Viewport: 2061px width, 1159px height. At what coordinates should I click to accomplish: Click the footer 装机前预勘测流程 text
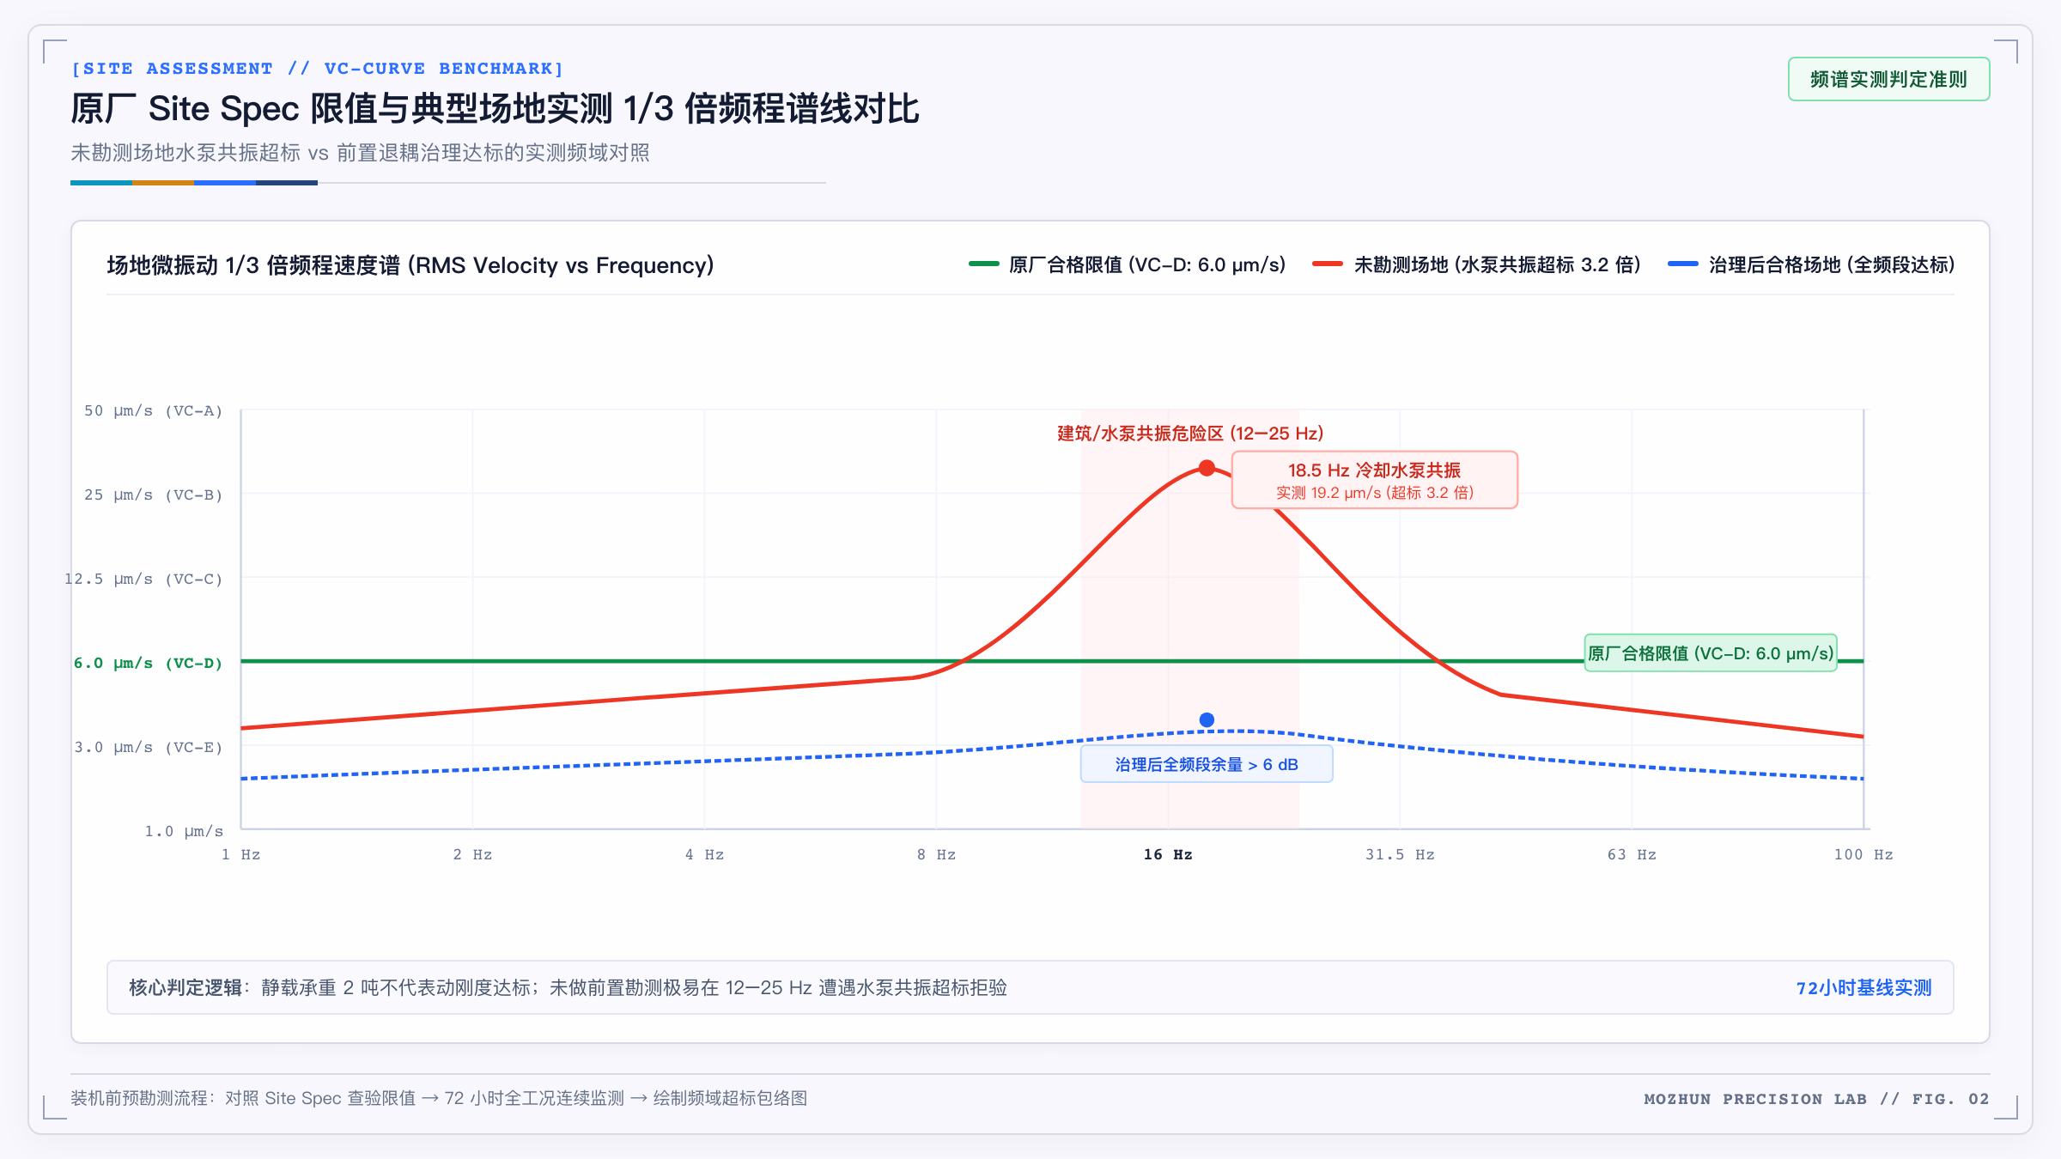[x=439, y=1098]
